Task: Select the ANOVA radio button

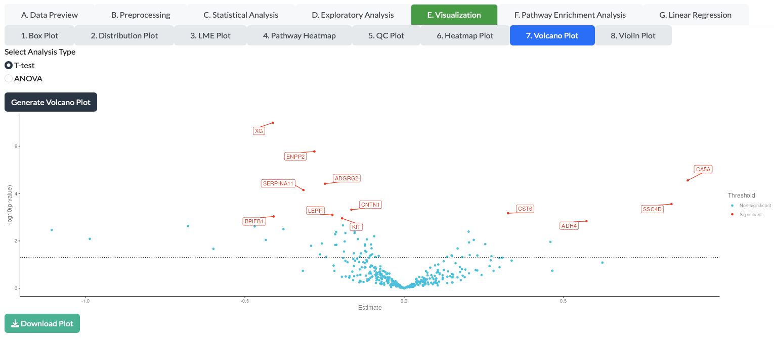Action: tap(9, 78)
